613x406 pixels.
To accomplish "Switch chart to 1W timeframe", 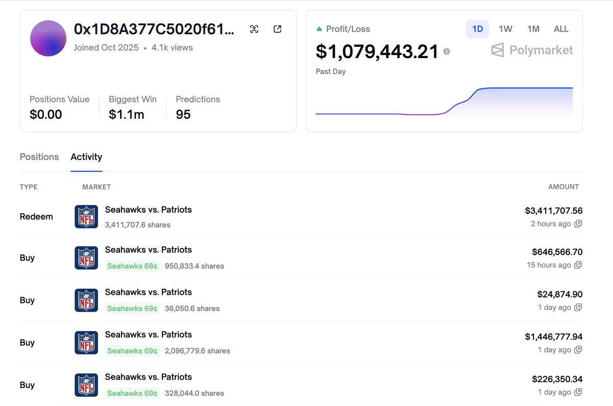I will tap(505, 29).
